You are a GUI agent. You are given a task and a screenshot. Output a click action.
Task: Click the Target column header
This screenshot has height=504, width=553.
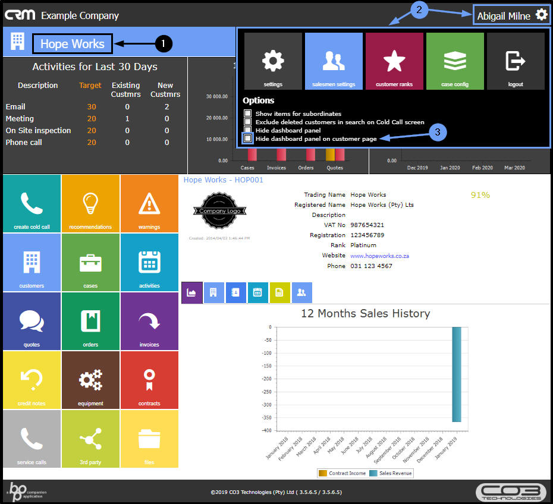90,86
